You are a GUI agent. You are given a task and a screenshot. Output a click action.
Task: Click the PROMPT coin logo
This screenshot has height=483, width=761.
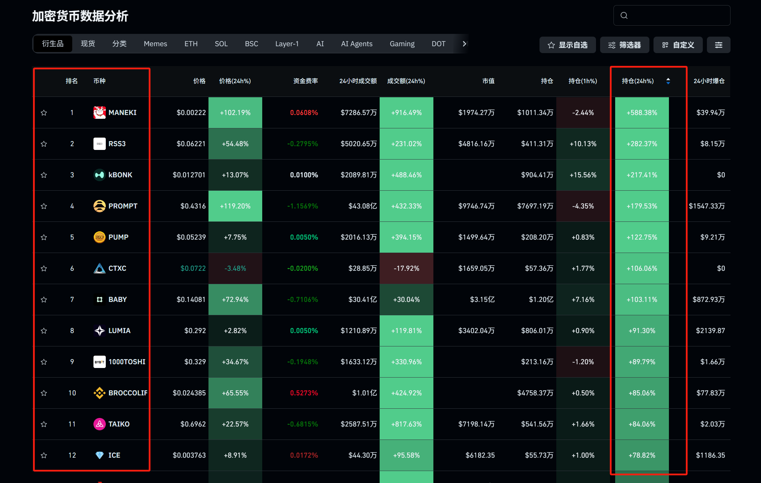point(99,206)
